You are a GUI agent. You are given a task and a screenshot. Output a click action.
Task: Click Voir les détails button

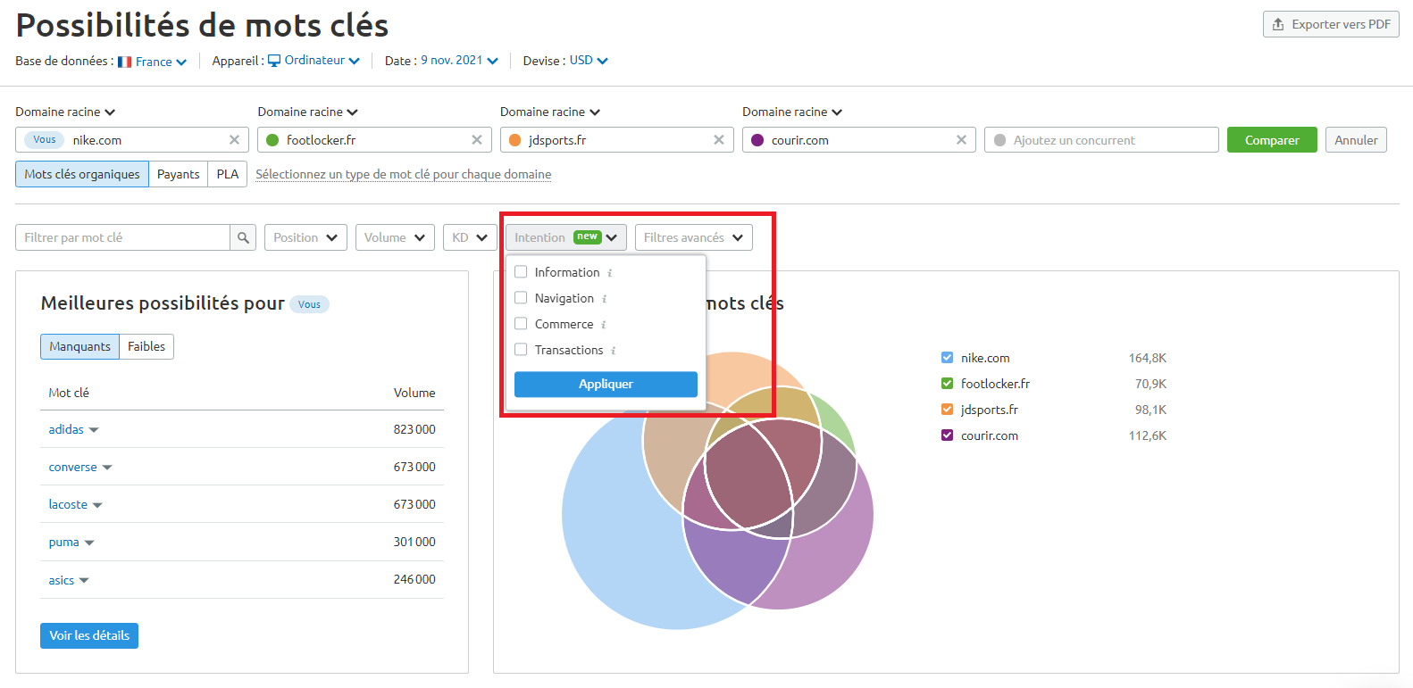coord(89,635)
